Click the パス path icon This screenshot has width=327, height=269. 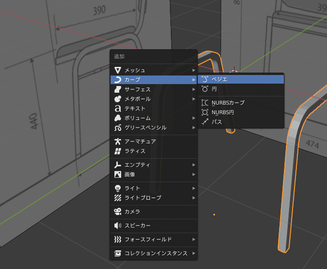(205, 122)
